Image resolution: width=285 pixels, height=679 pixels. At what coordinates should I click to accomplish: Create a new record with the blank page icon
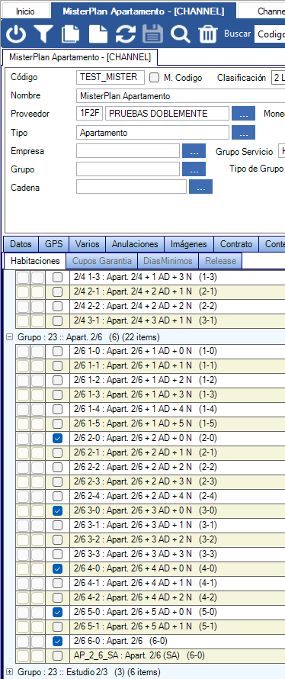(98, 34)
